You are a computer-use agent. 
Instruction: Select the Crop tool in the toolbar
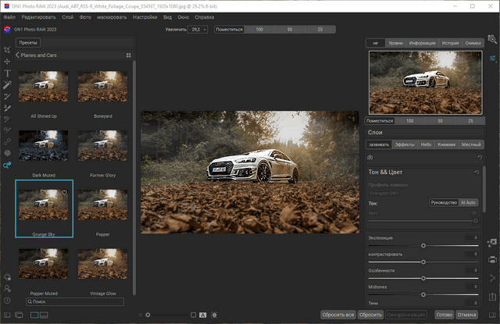pyautogui.click(x=7, y=48)
